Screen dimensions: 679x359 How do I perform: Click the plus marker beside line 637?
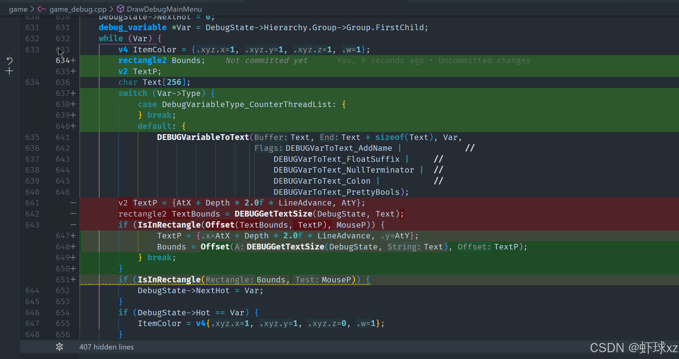click(73, 93)
